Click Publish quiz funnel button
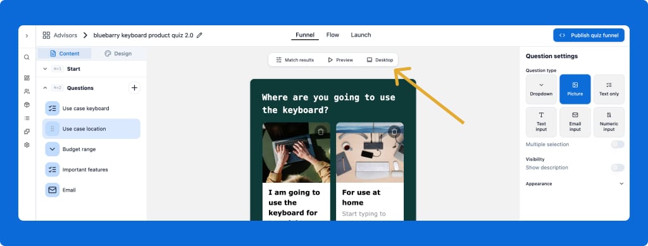 click(x=589, y=35)
